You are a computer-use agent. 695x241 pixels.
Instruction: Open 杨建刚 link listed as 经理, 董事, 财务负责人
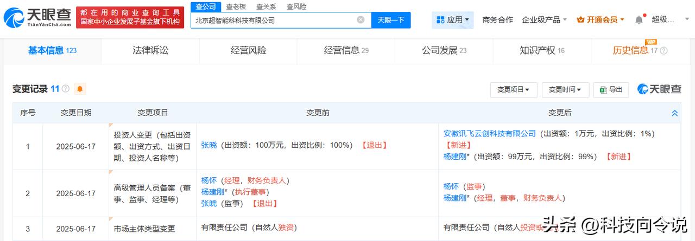(x=456, y=198)
